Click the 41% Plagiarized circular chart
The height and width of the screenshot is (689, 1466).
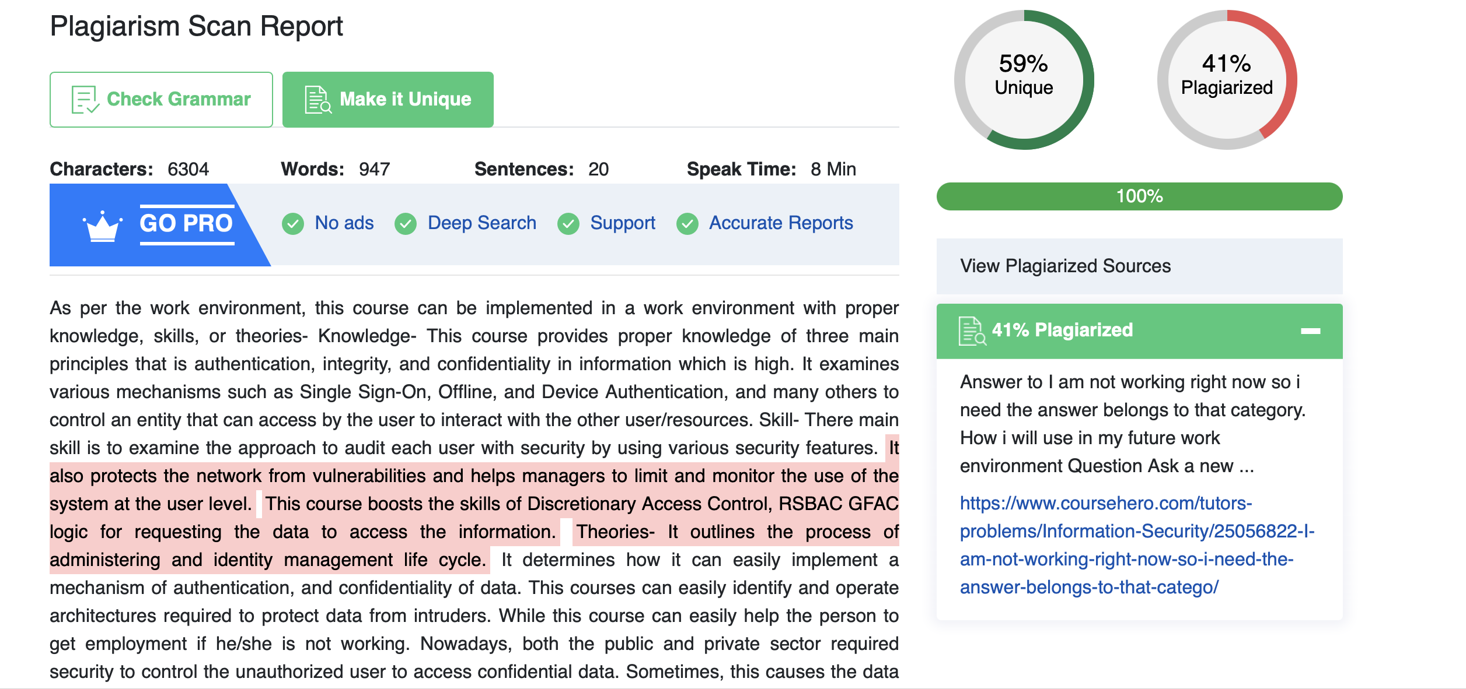click(1227, 80)
